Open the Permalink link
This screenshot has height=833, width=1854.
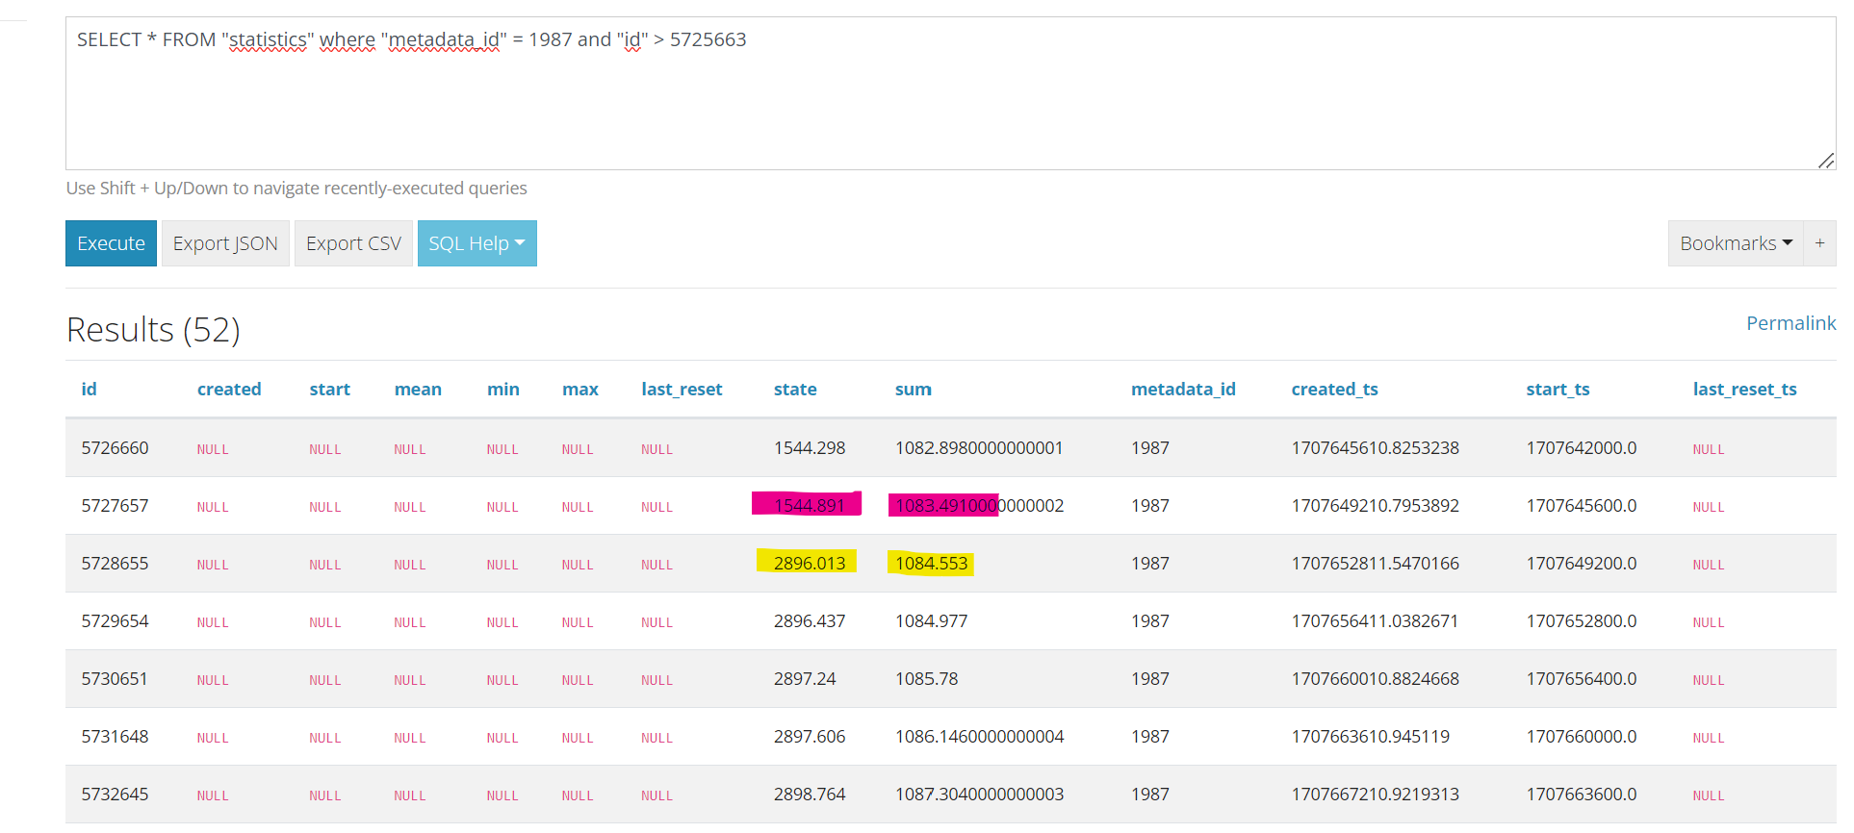(1790, 323)
